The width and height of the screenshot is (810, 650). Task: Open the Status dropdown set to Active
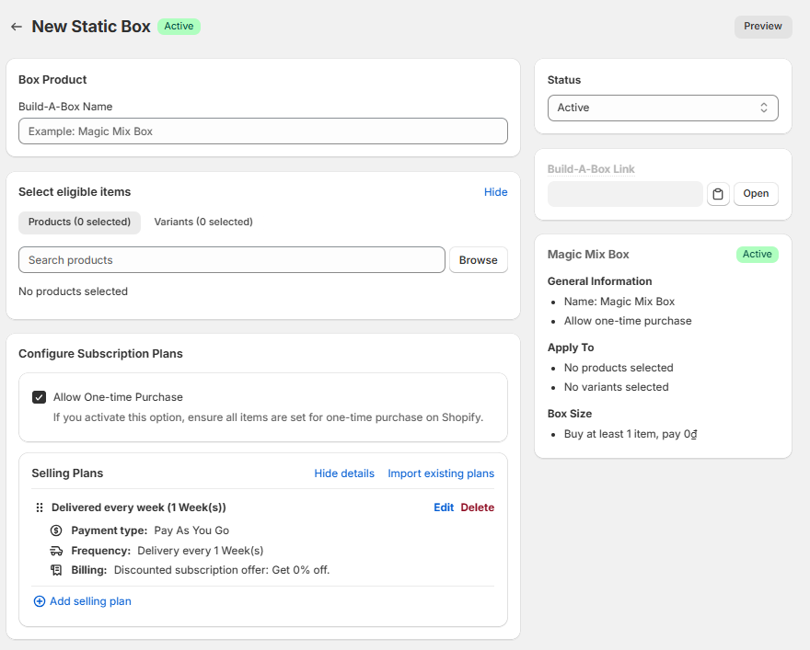coord(663,108)
